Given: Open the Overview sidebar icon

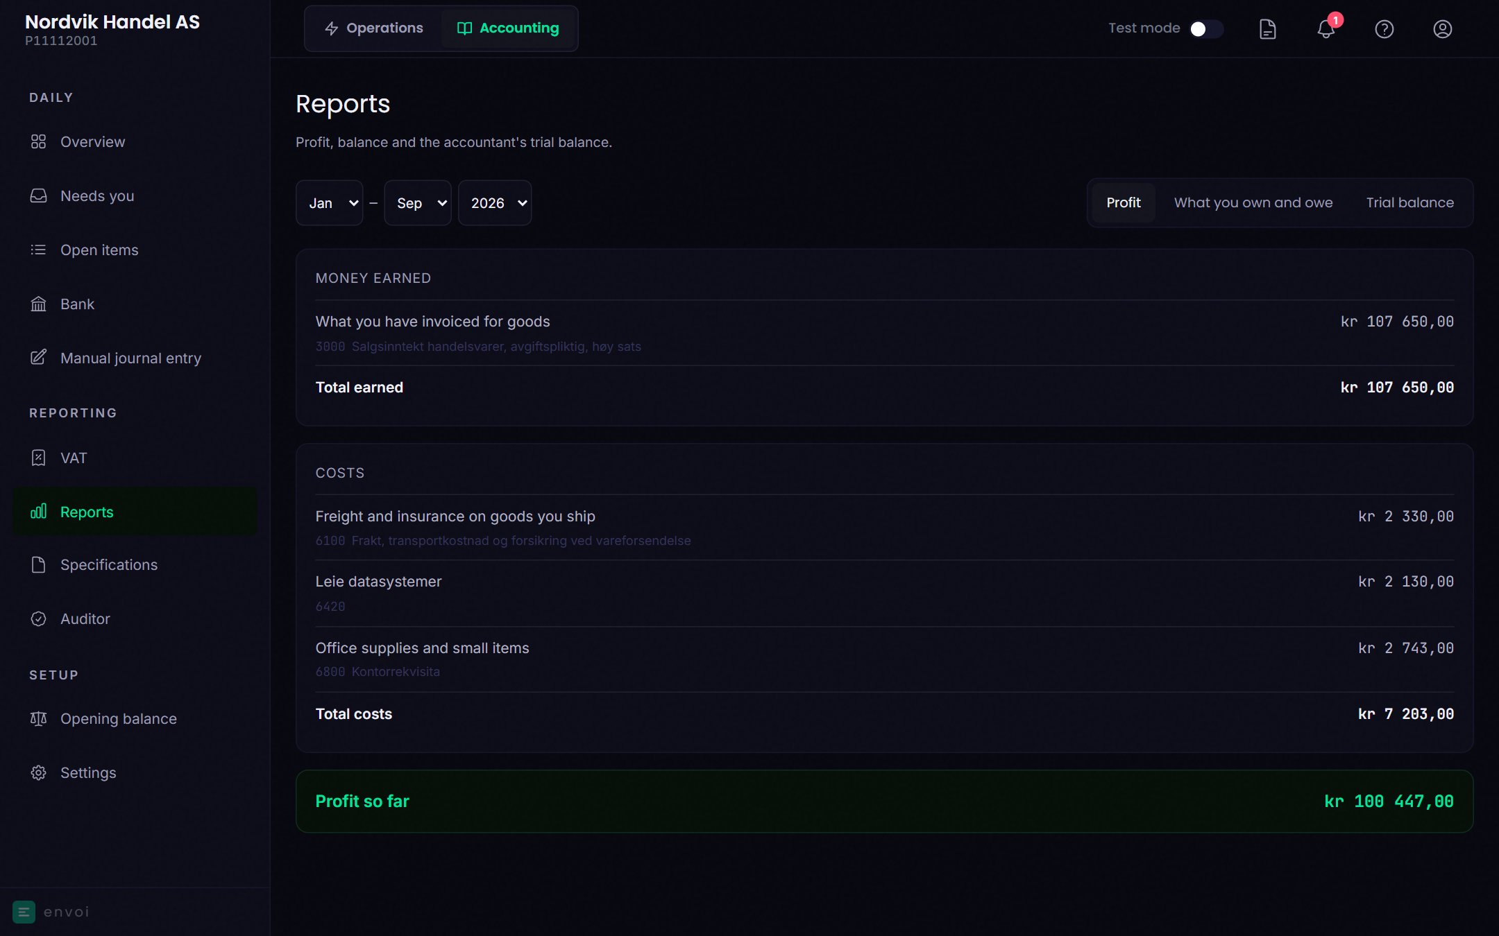Looking at the screenshot, I should [x=38, y=141].
